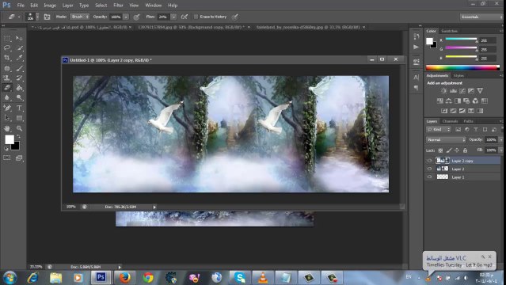
Task: Switch to the Styles tab
Action: (x=458, y=75)
